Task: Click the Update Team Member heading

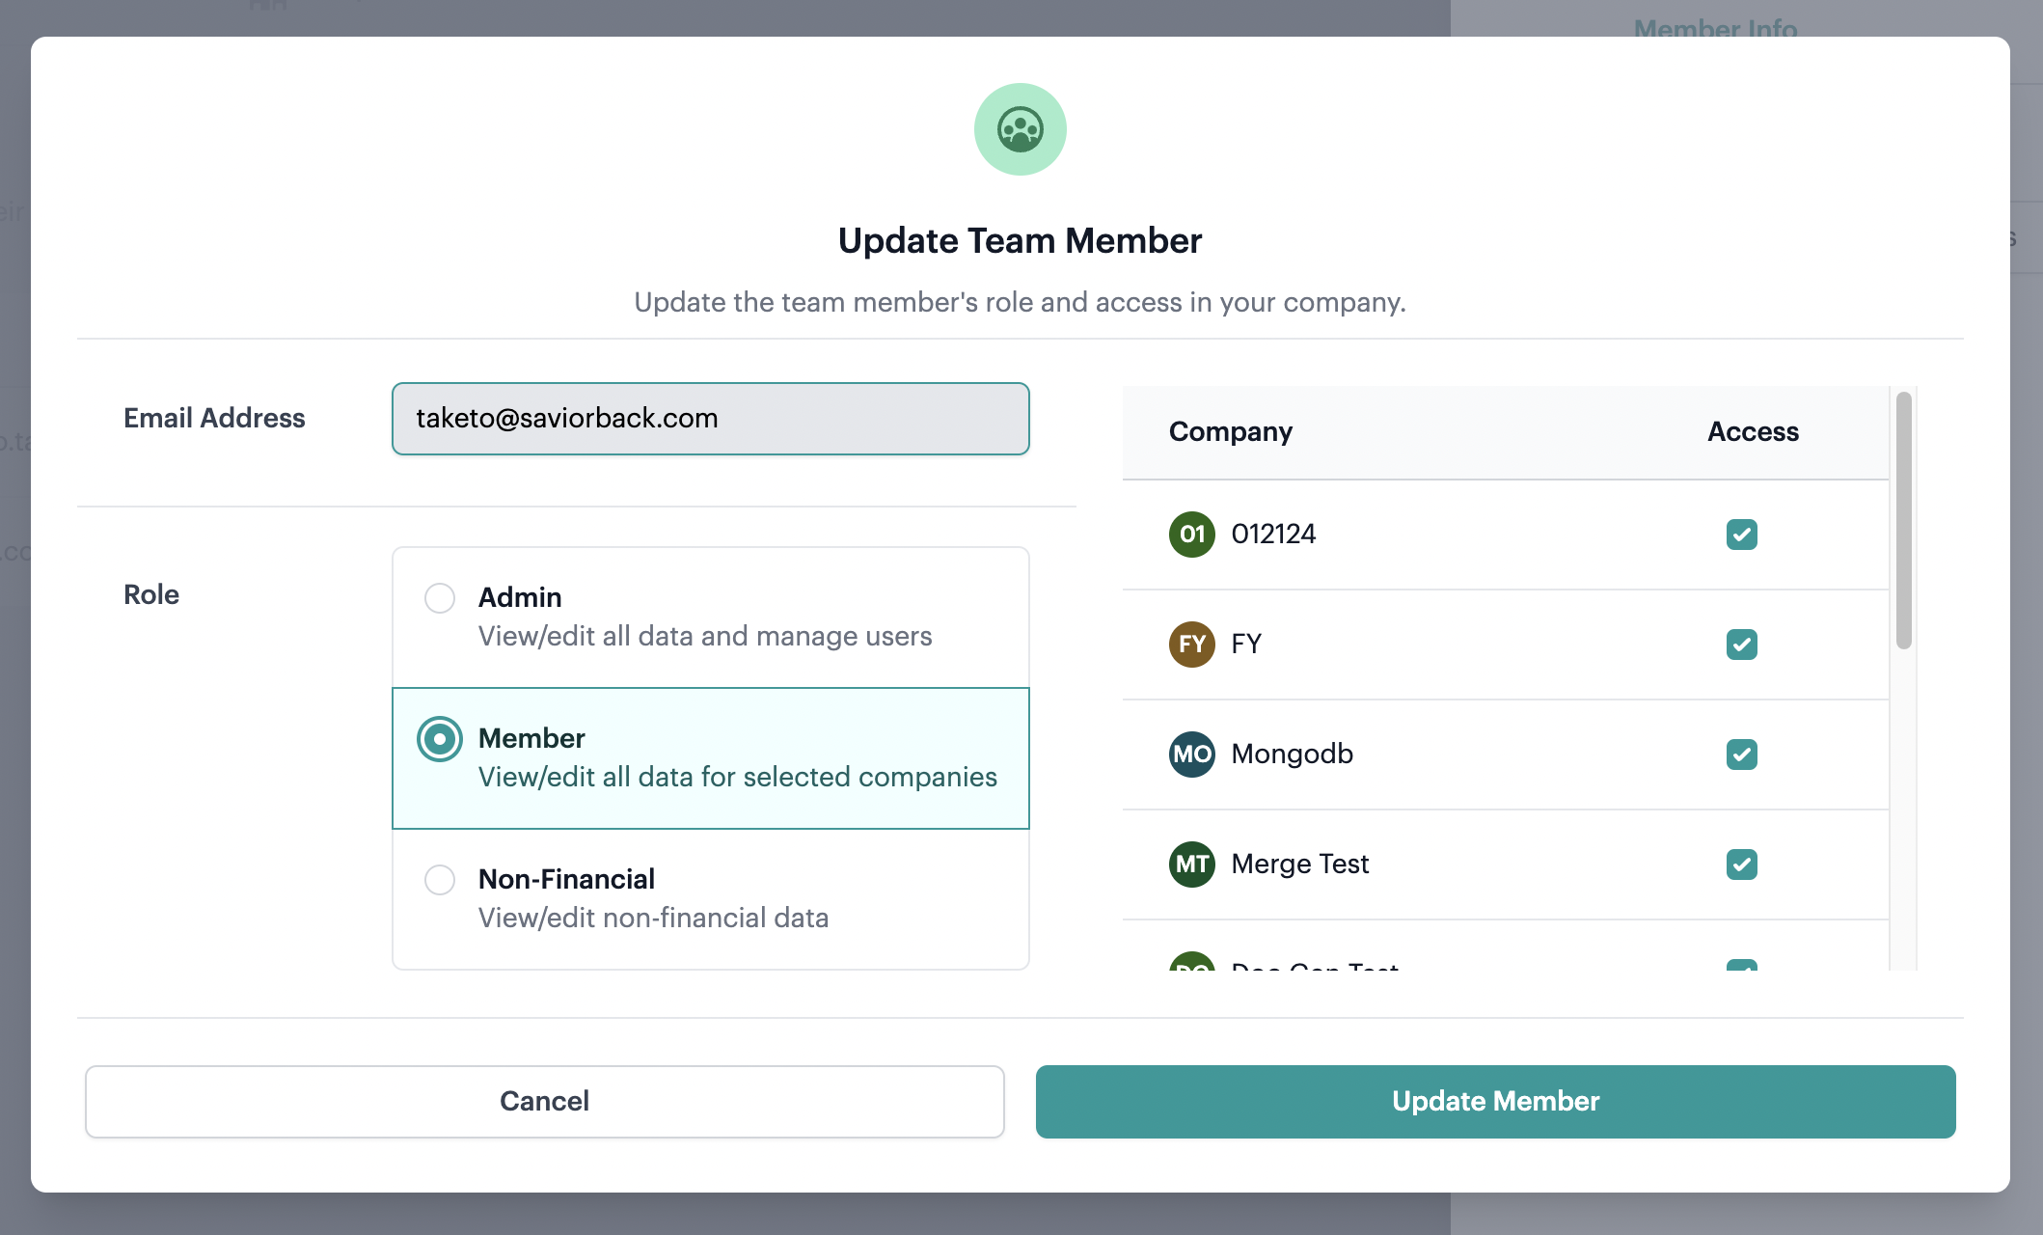Action: coord(1020,241)
